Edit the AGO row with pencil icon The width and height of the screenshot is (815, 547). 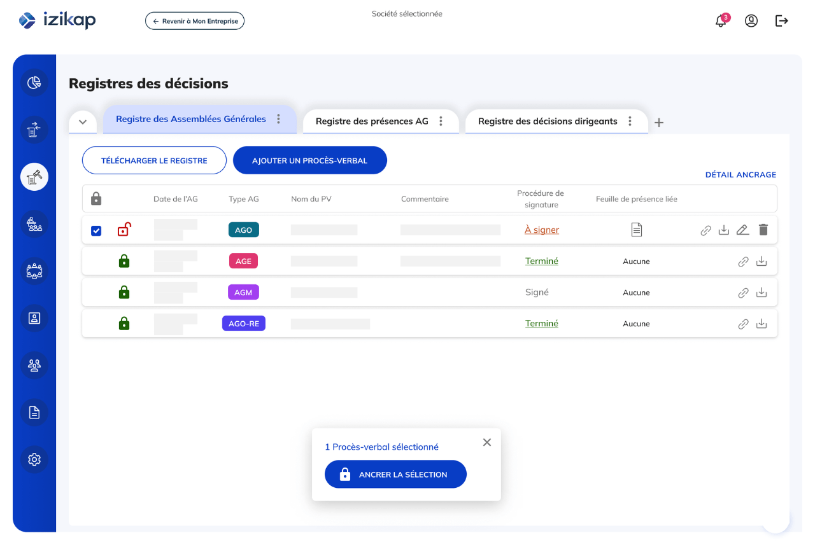tap(742, 230)
